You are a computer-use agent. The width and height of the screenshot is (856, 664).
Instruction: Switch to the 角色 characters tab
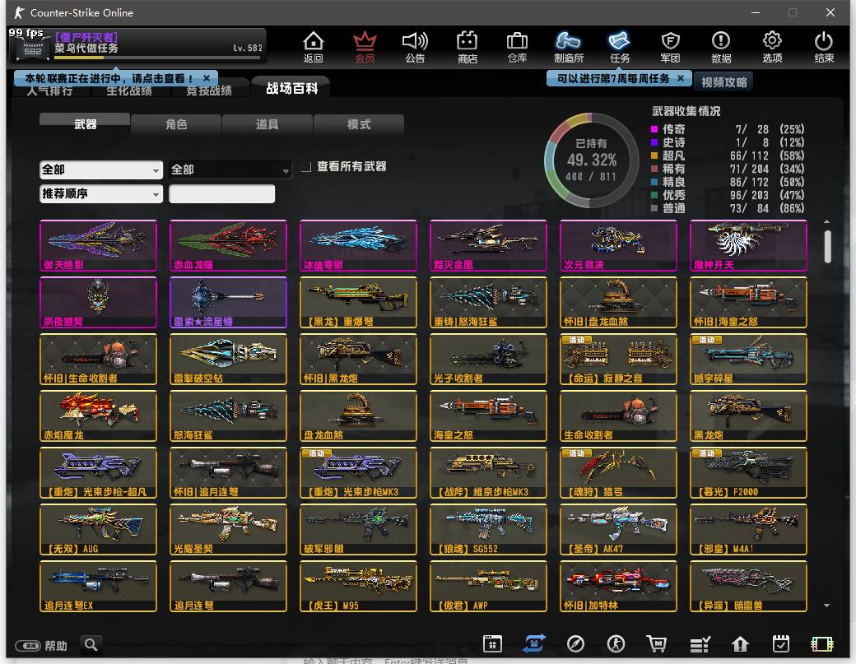pyautogui.click(x=176, y=124)
